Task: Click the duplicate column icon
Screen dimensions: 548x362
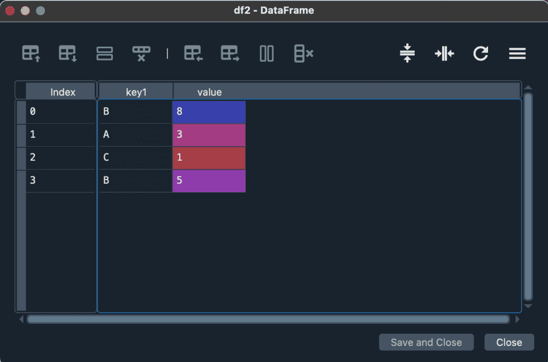Action: (267, 54)
